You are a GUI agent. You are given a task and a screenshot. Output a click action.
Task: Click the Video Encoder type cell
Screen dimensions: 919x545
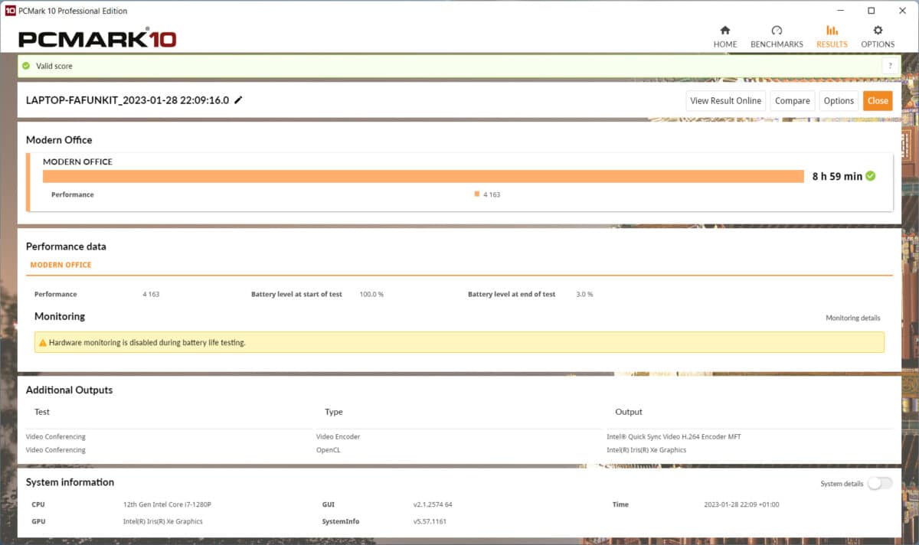pyautogui.click(x=338, y=436)
